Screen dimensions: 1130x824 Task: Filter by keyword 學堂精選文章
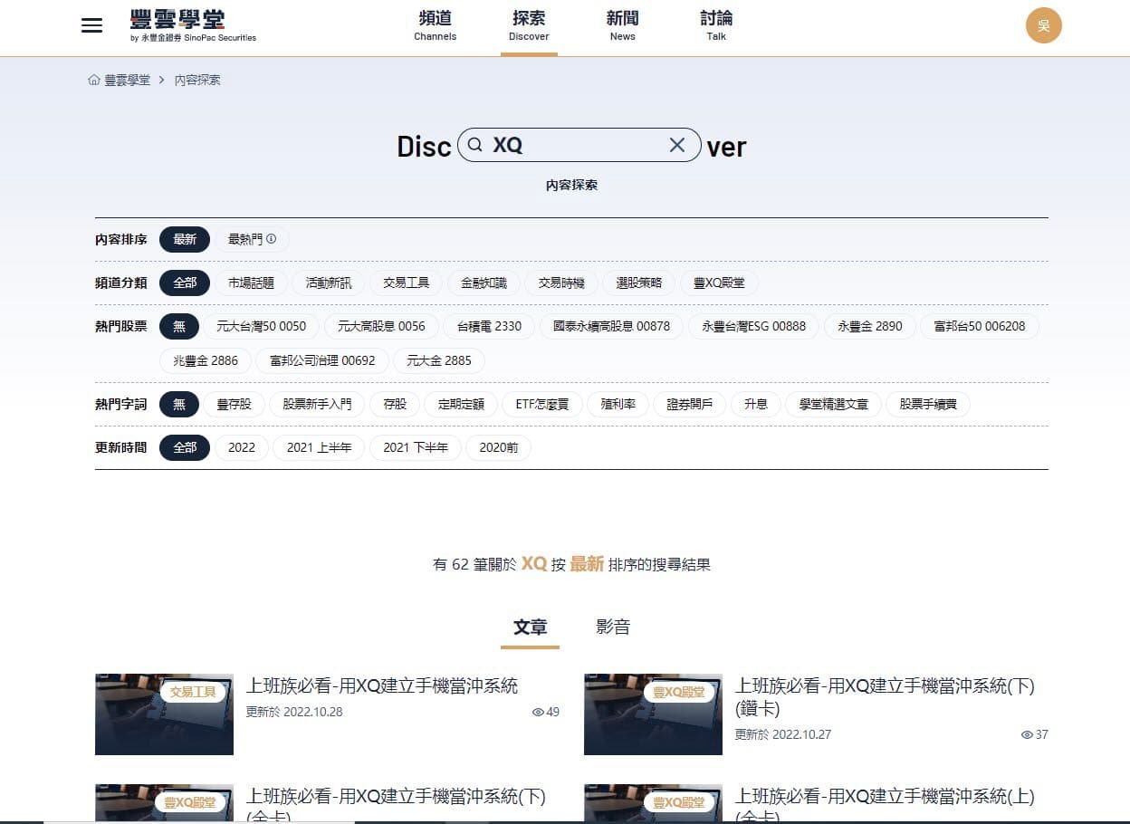(x=834, y=404)
